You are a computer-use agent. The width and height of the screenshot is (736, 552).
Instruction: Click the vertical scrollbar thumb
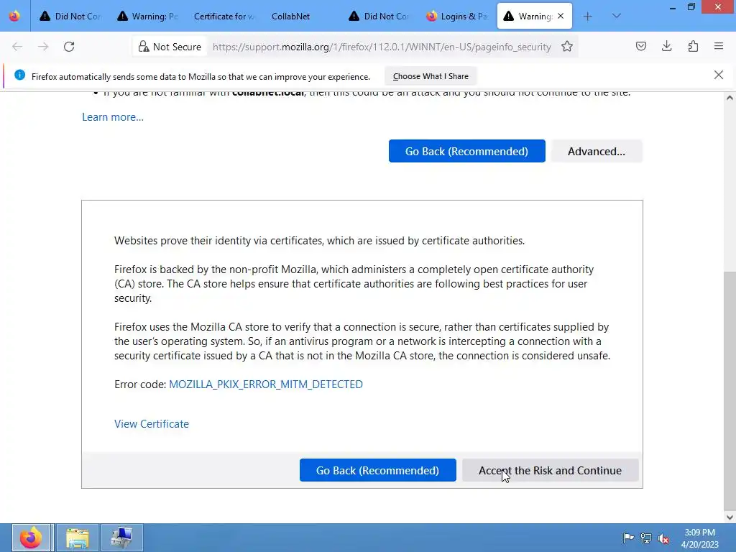coord(730,390)
